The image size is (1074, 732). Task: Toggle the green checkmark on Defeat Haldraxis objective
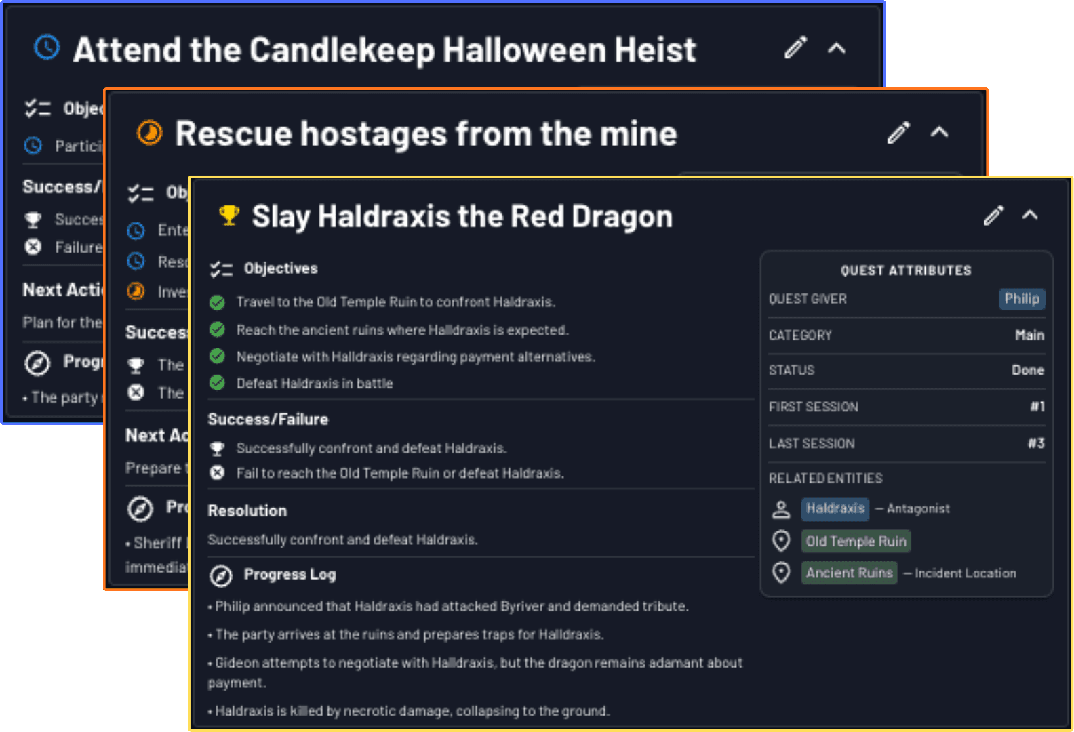point(216,383)
